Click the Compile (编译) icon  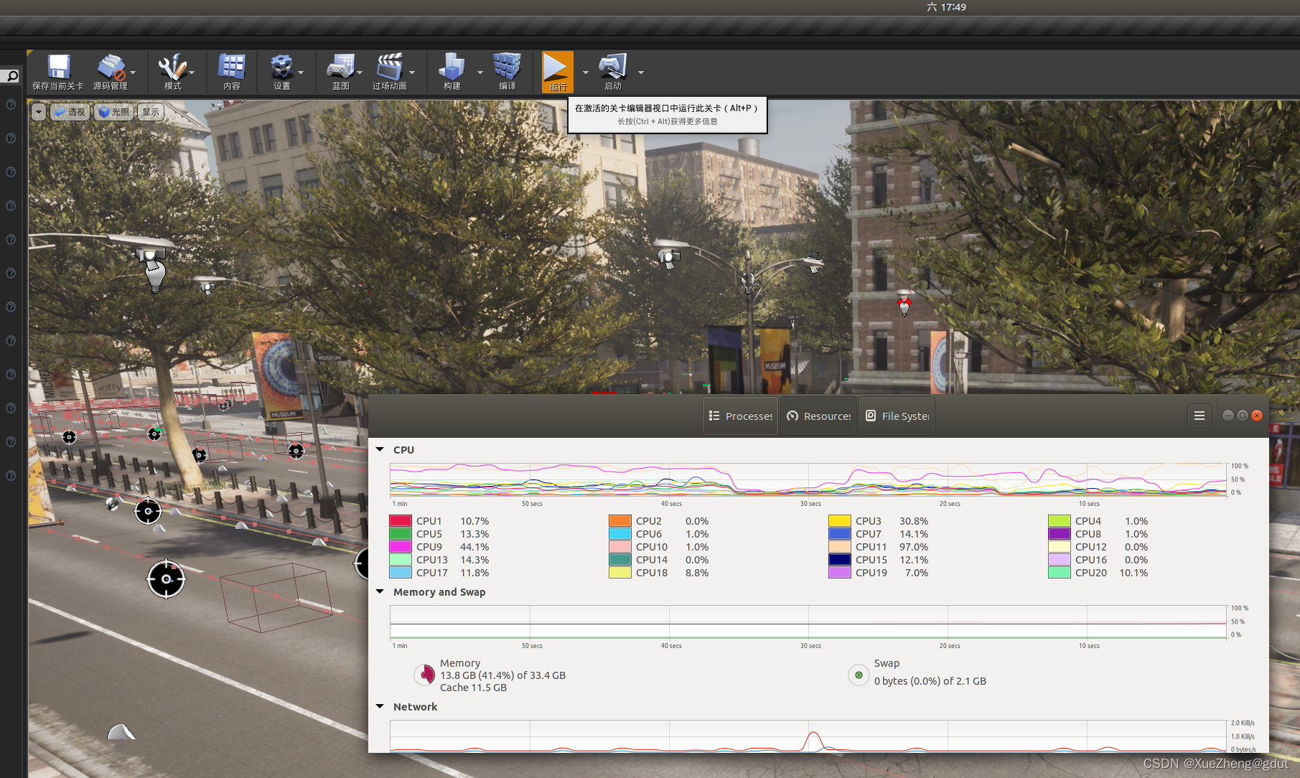point(507,72)
